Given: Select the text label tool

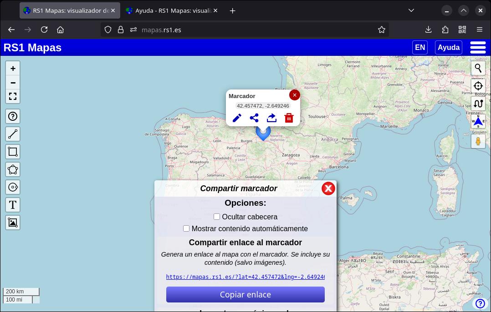Looking at the screenshot, I should pyautogui.click(x=13, y=205).
